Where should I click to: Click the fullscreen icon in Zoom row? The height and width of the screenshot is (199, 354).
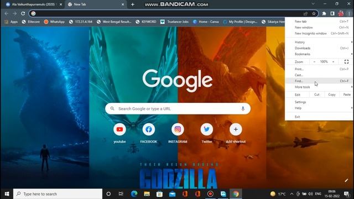click(x=346, y=61)
